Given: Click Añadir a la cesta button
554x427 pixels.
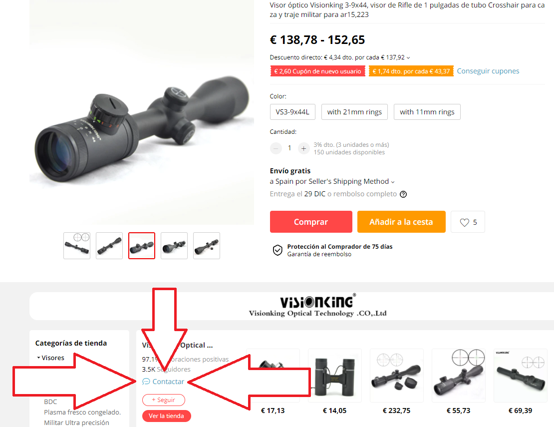Looking at the screenshot, I should pos(401,222).
